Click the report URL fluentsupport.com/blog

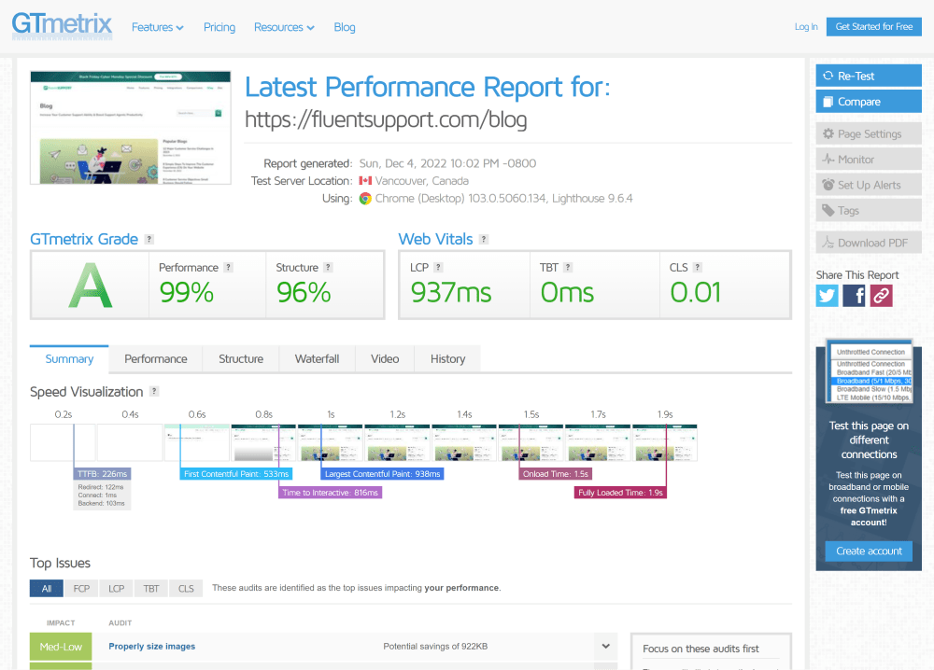point(386,119)
